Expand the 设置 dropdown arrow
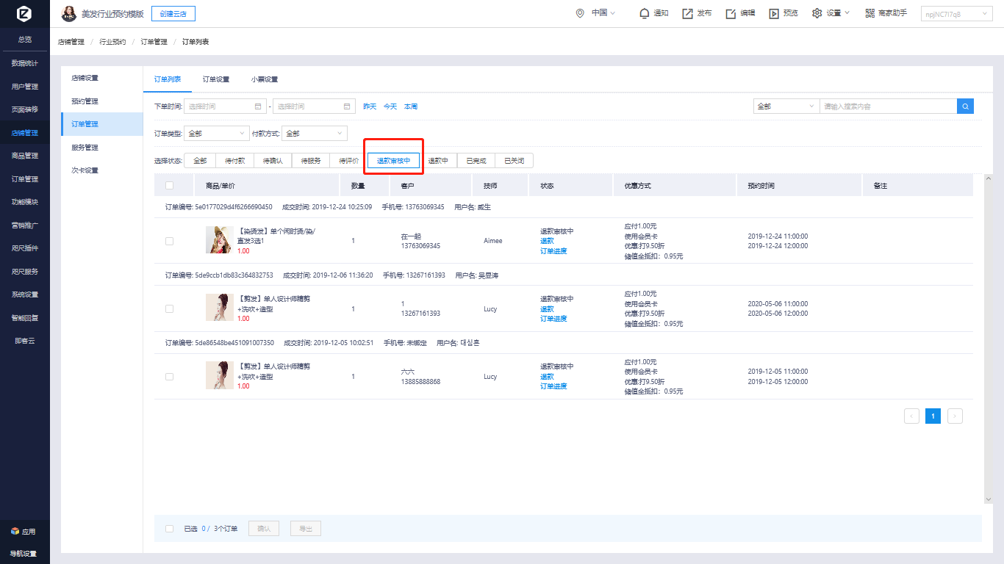Screen dimensions: 1004x564 point(847,13)
